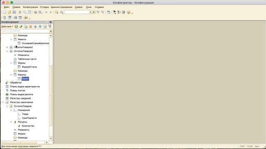
Task: Select the highlighted Макет tree item
Action: 25,79
